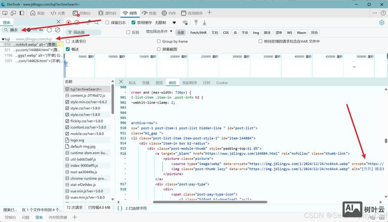Toggle the 反转 checkbox

coord(129,32)
